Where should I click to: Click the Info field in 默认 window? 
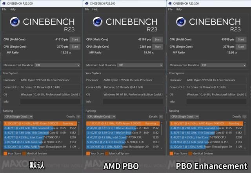tap(50, 102)
